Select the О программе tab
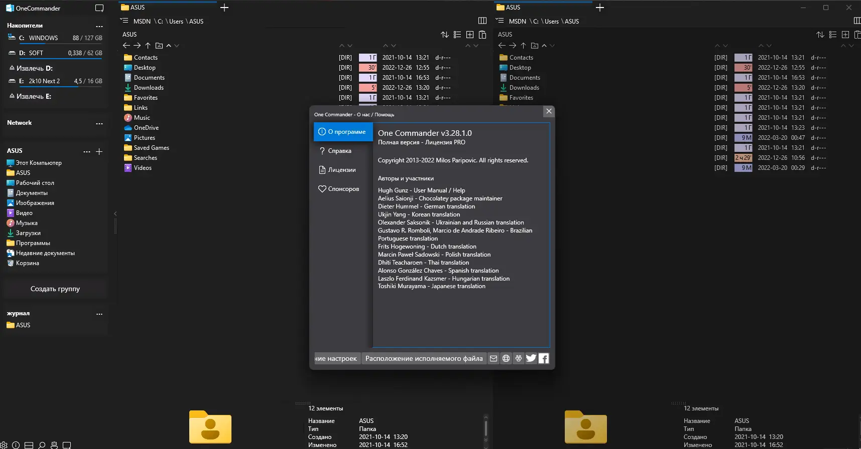The width and height of the screenshot is (861, 449). pos(342,132)
